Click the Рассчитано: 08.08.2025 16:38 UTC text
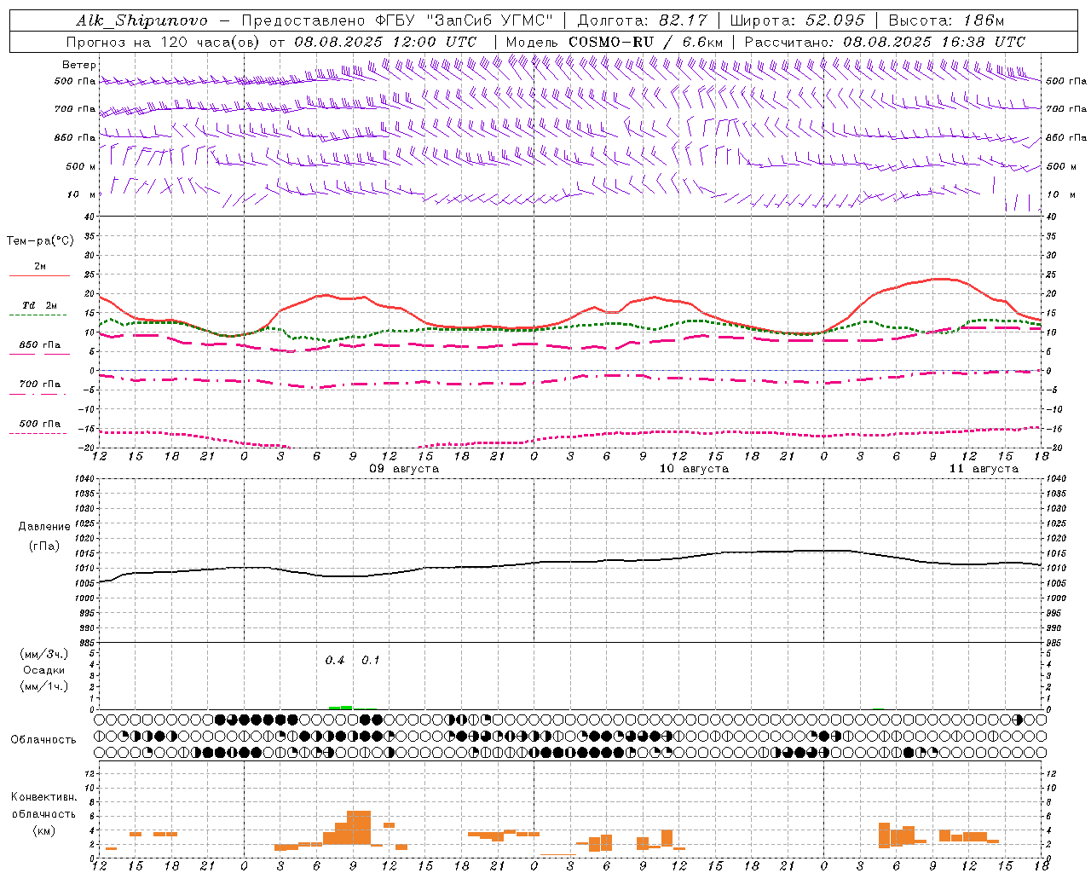The width and height of the screenshot is (1091, 873). pos(885,42)
